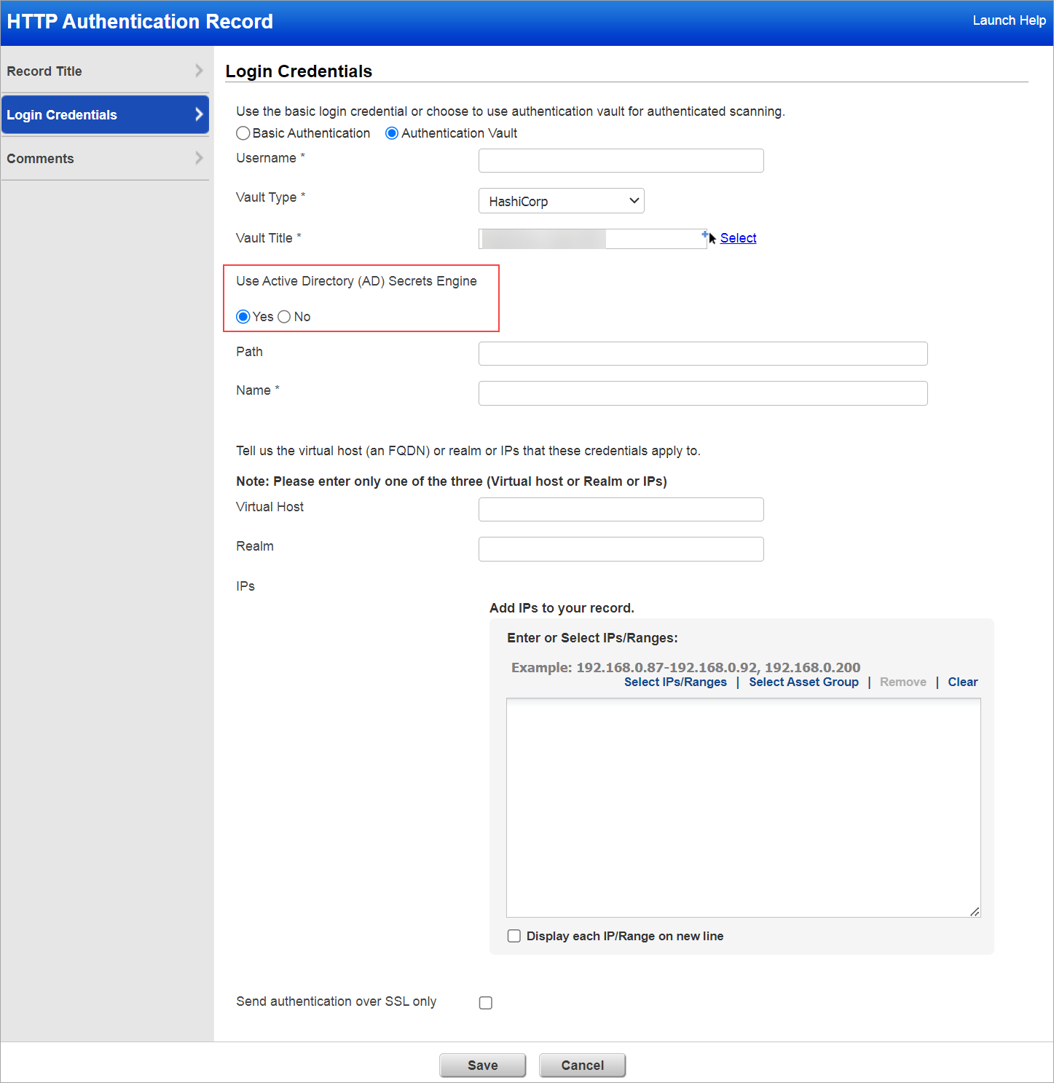Expand the Comments section via its chevron
This screenshot has width=1054, height=1083.
click(x=198, y=158)
